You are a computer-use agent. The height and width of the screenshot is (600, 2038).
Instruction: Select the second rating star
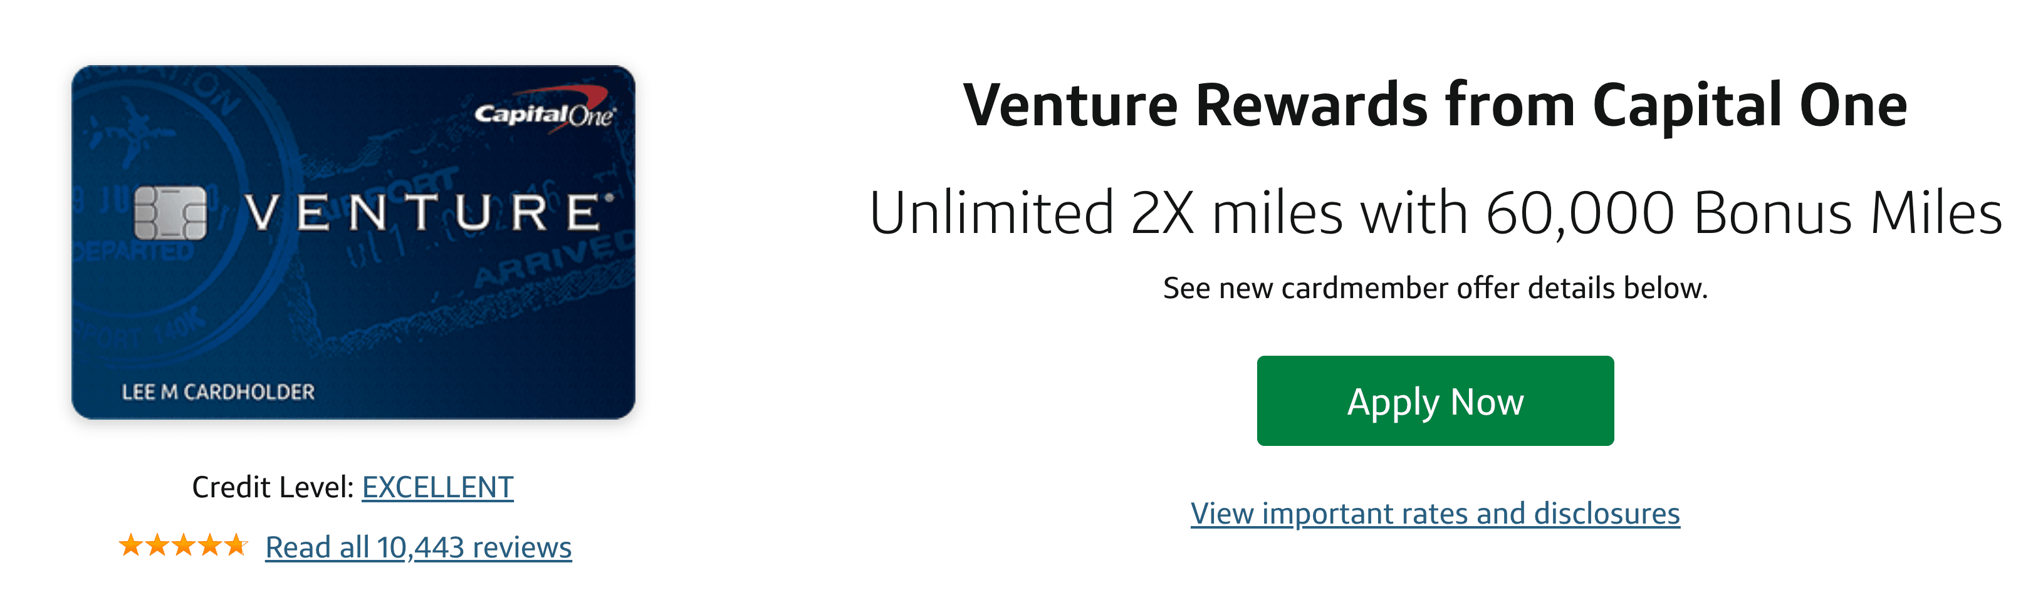click(x=157, y=545)
